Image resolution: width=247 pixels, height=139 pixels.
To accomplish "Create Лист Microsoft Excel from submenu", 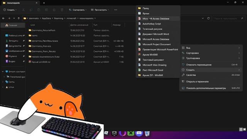I will 158,70.
